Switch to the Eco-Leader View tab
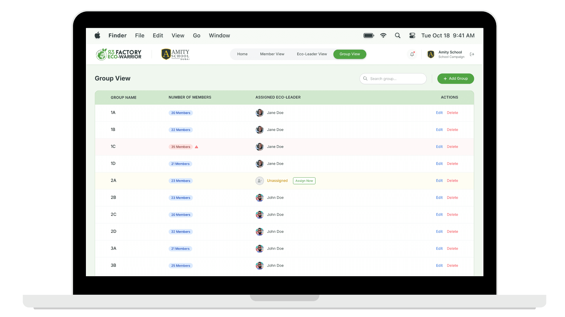This screenshot has width=565, height=317. tap(312, 54)
